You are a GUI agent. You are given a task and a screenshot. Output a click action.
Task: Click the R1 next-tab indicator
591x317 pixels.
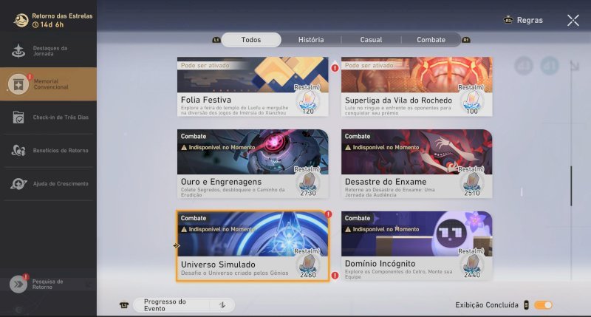pyautogui.click(x=466, y=40)
